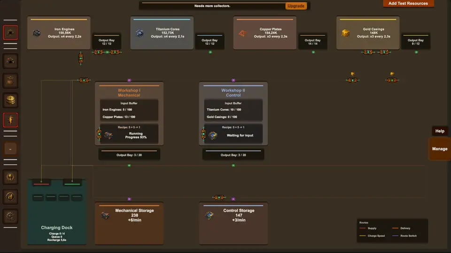Open the Control Storage card

[233, 223]
